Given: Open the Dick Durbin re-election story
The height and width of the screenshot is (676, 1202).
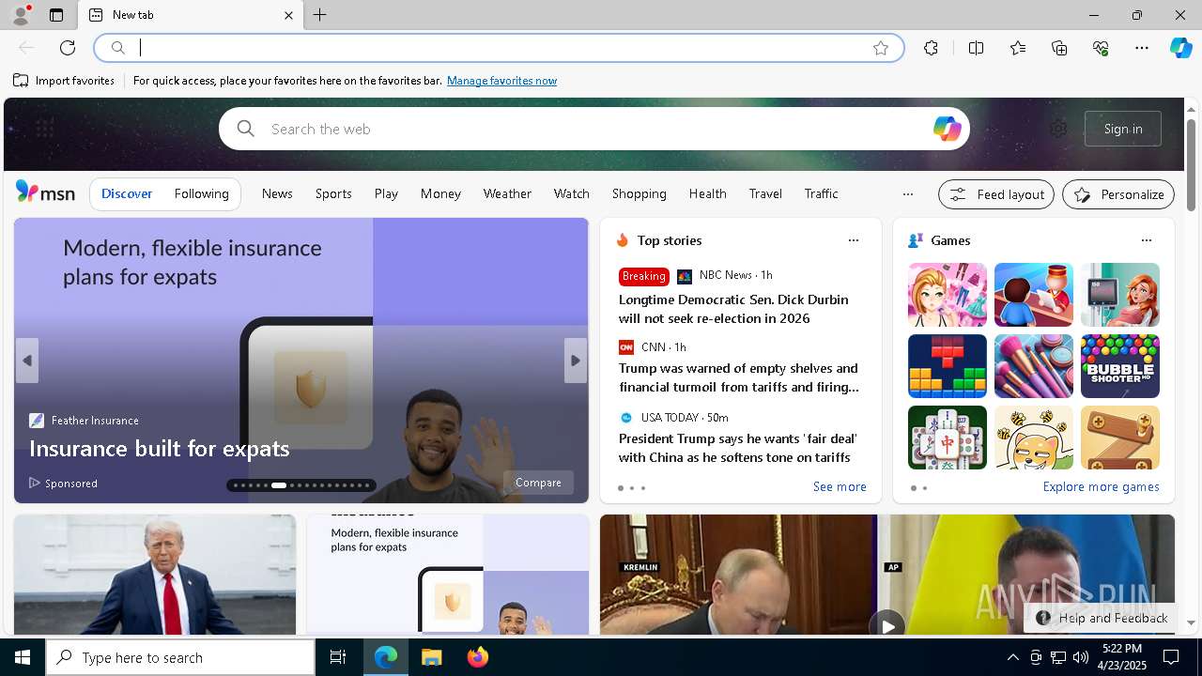Looking at the screenshot, I should pyautogui.click(x=733, y=309).
